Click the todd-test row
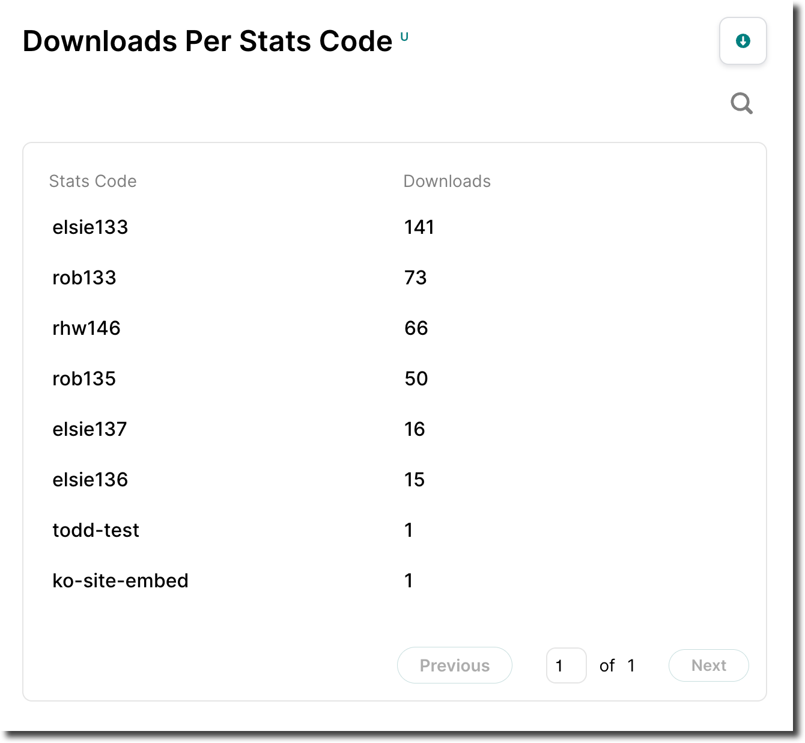Image resolution: width=805 pixels, height=743 pixels. click(x=96, y=530)
